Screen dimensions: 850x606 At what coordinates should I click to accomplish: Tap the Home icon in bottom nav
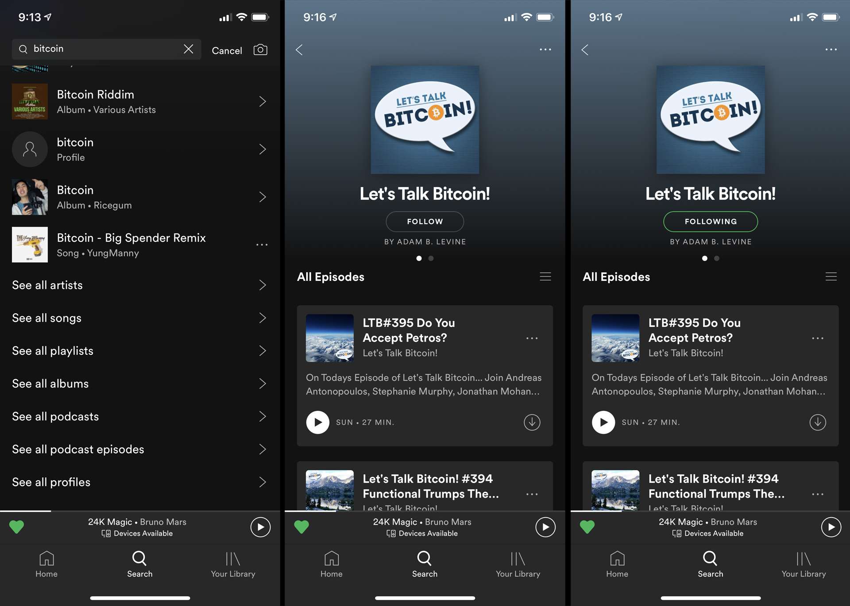click(46, 563)
